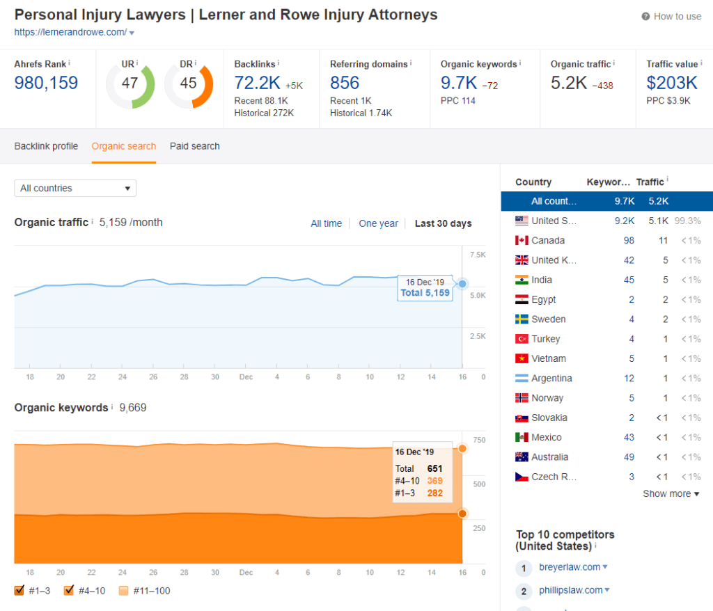This screenshot has width=713, height=611.
Task: Show All time traffic range
Action: (326, 223)
